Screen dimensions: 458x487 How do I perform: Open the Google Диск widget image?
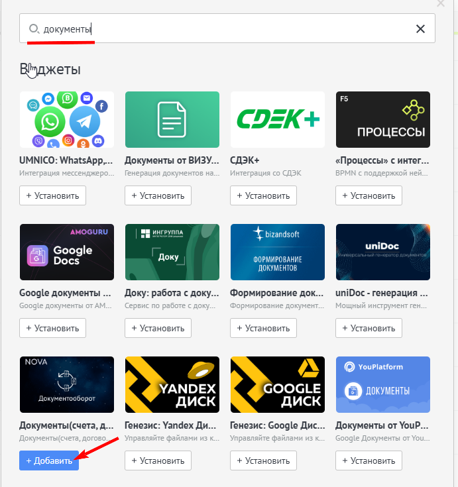pyautogui.click(x=277, y=384)
